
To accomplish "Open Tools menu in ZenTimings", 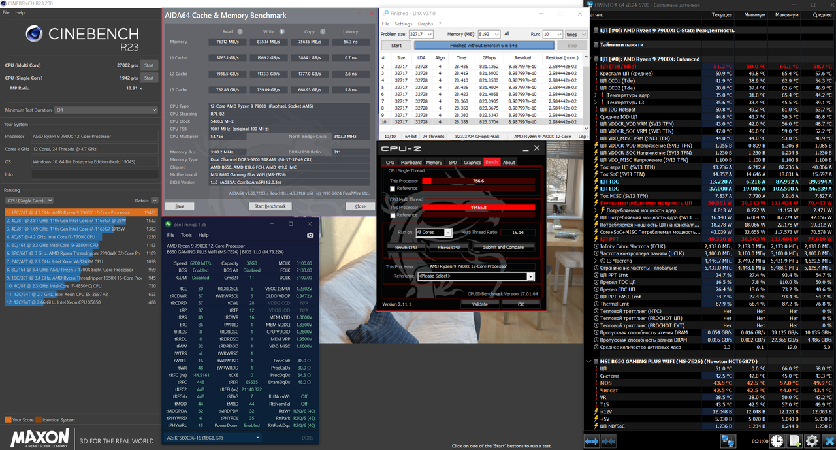I will click(x=186, y=235).
